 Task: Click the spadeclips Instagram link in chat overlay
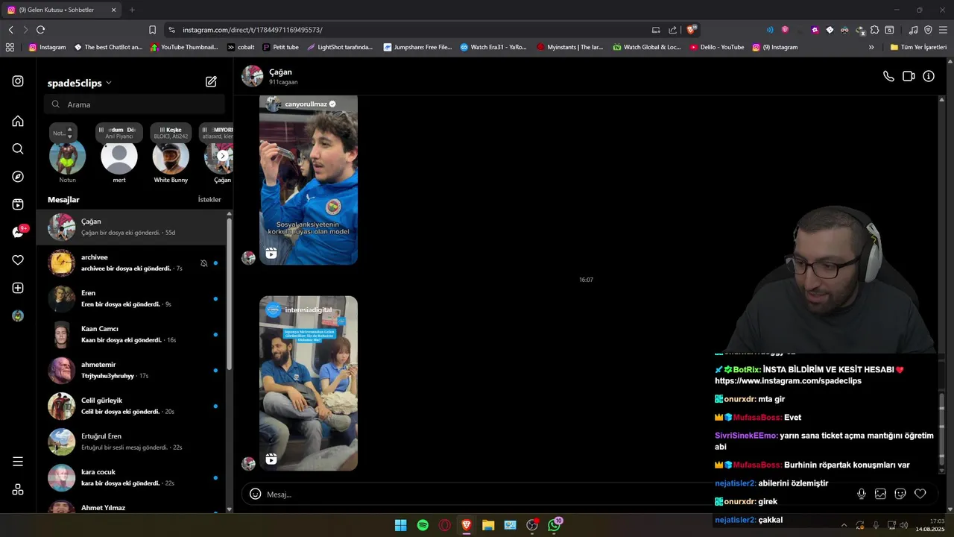tap(788, 380)
